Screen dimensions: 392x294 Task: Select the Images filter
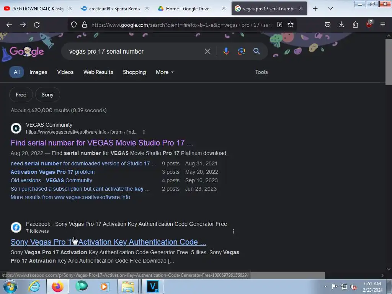click(38, 72)
